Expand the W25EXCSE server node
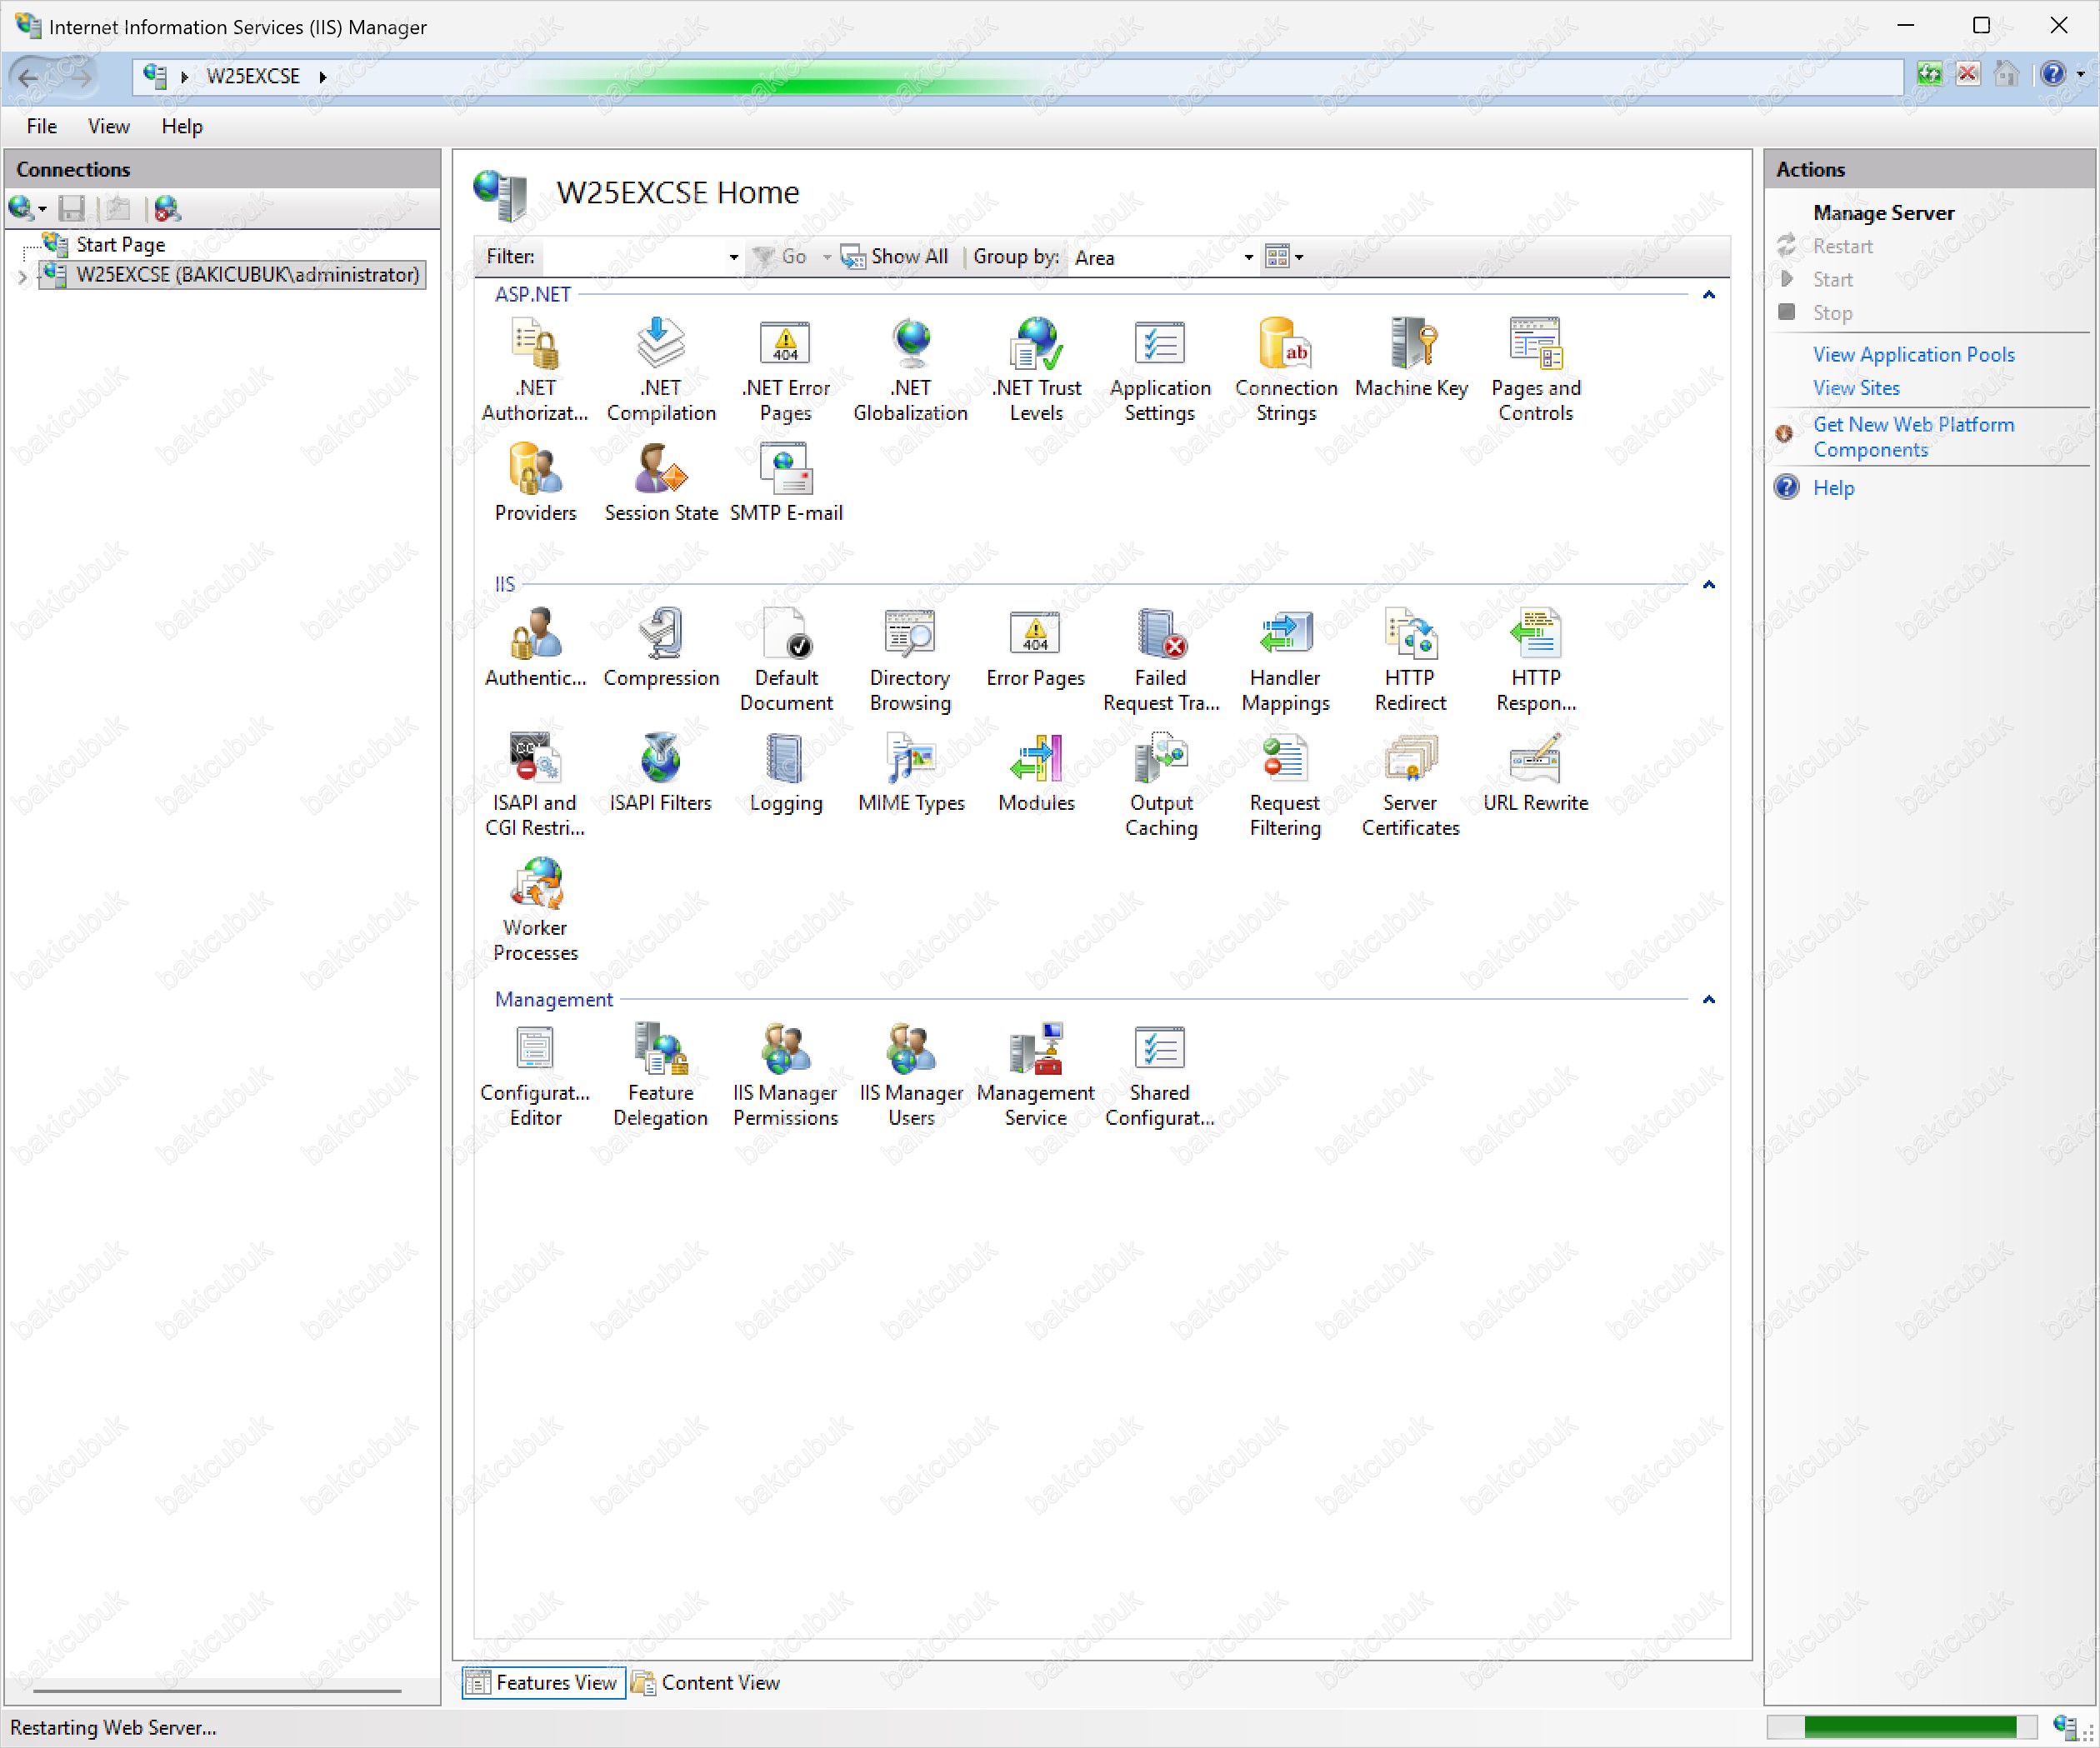The image size is (2100, 1748). 22,277
